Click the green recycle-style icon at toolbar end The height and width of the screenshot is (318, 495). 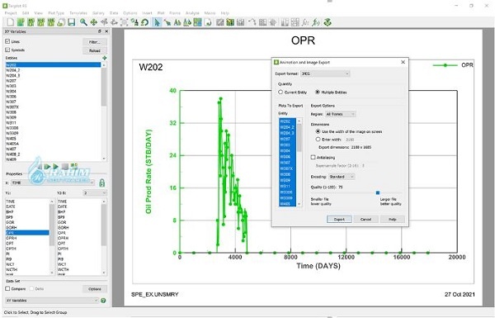click(328, 22)
